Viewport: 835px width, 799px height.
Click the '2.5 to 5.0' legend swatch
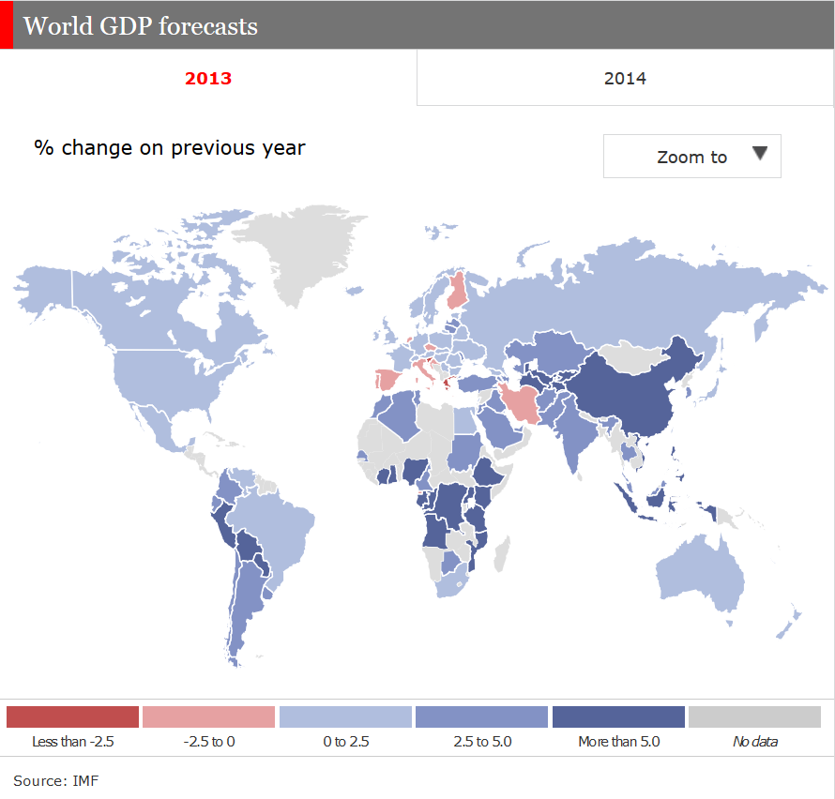point(478,716)
